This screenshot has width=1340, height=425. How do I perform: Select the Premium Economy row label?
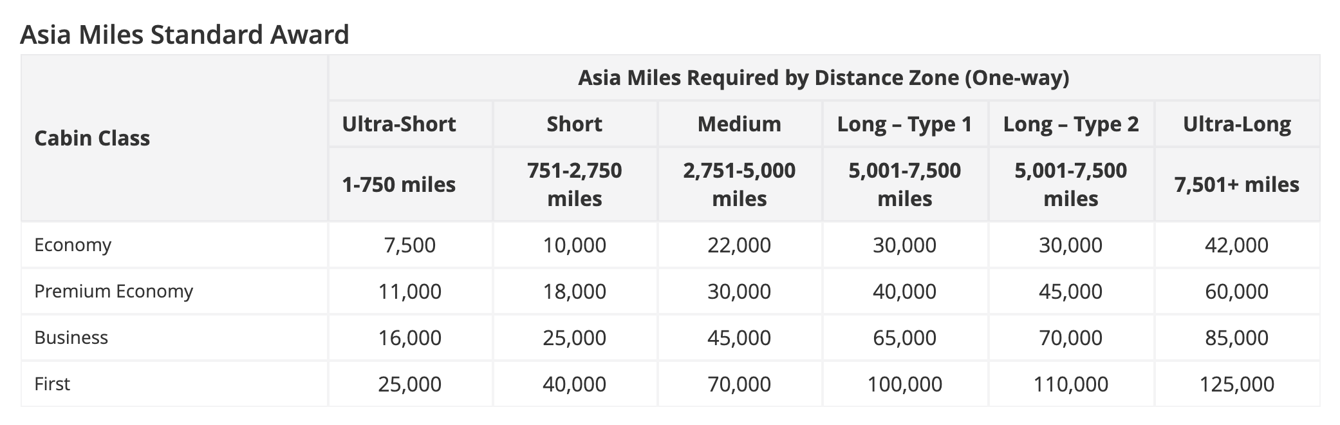pos(113,291)
